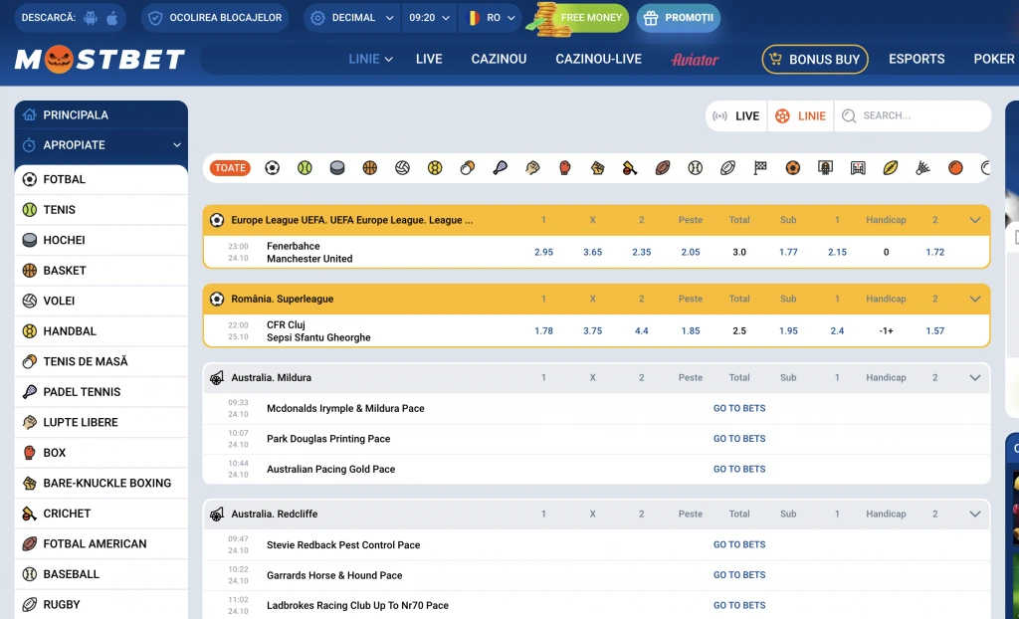
Task: Click the Mostbet pumpkin logo
Action: [100, 60]
